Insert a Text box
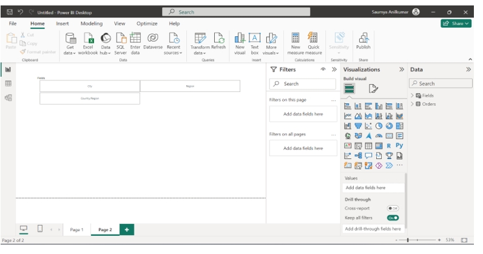The height and width of the screenshot is (254, 483). tap(254, 44)
